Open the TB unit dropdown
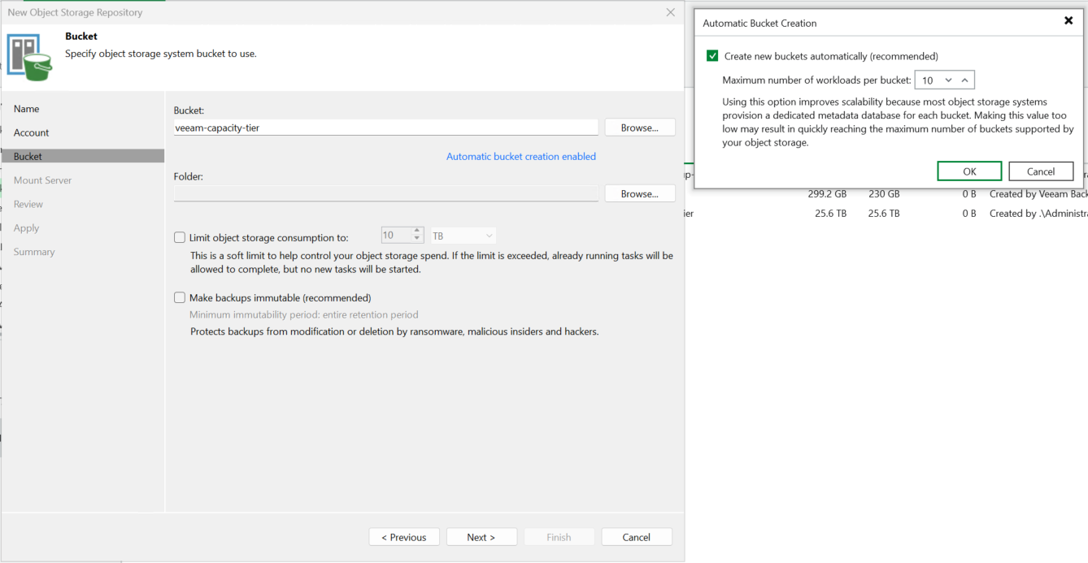Image resolution: width=1088 pixels, height=563 pixels. pos(463,236)
